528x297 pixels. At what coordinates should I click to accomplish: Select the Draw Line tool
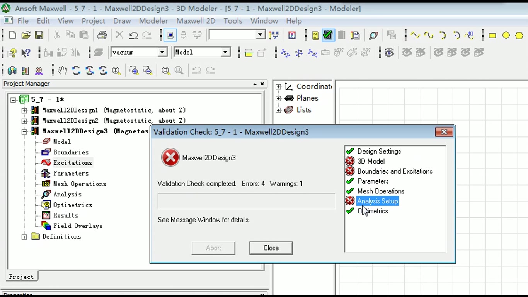click(415, 35)
